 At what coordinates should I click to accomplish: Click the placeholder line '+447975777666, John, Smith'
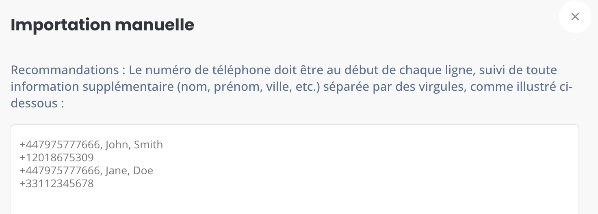(91, 145)
